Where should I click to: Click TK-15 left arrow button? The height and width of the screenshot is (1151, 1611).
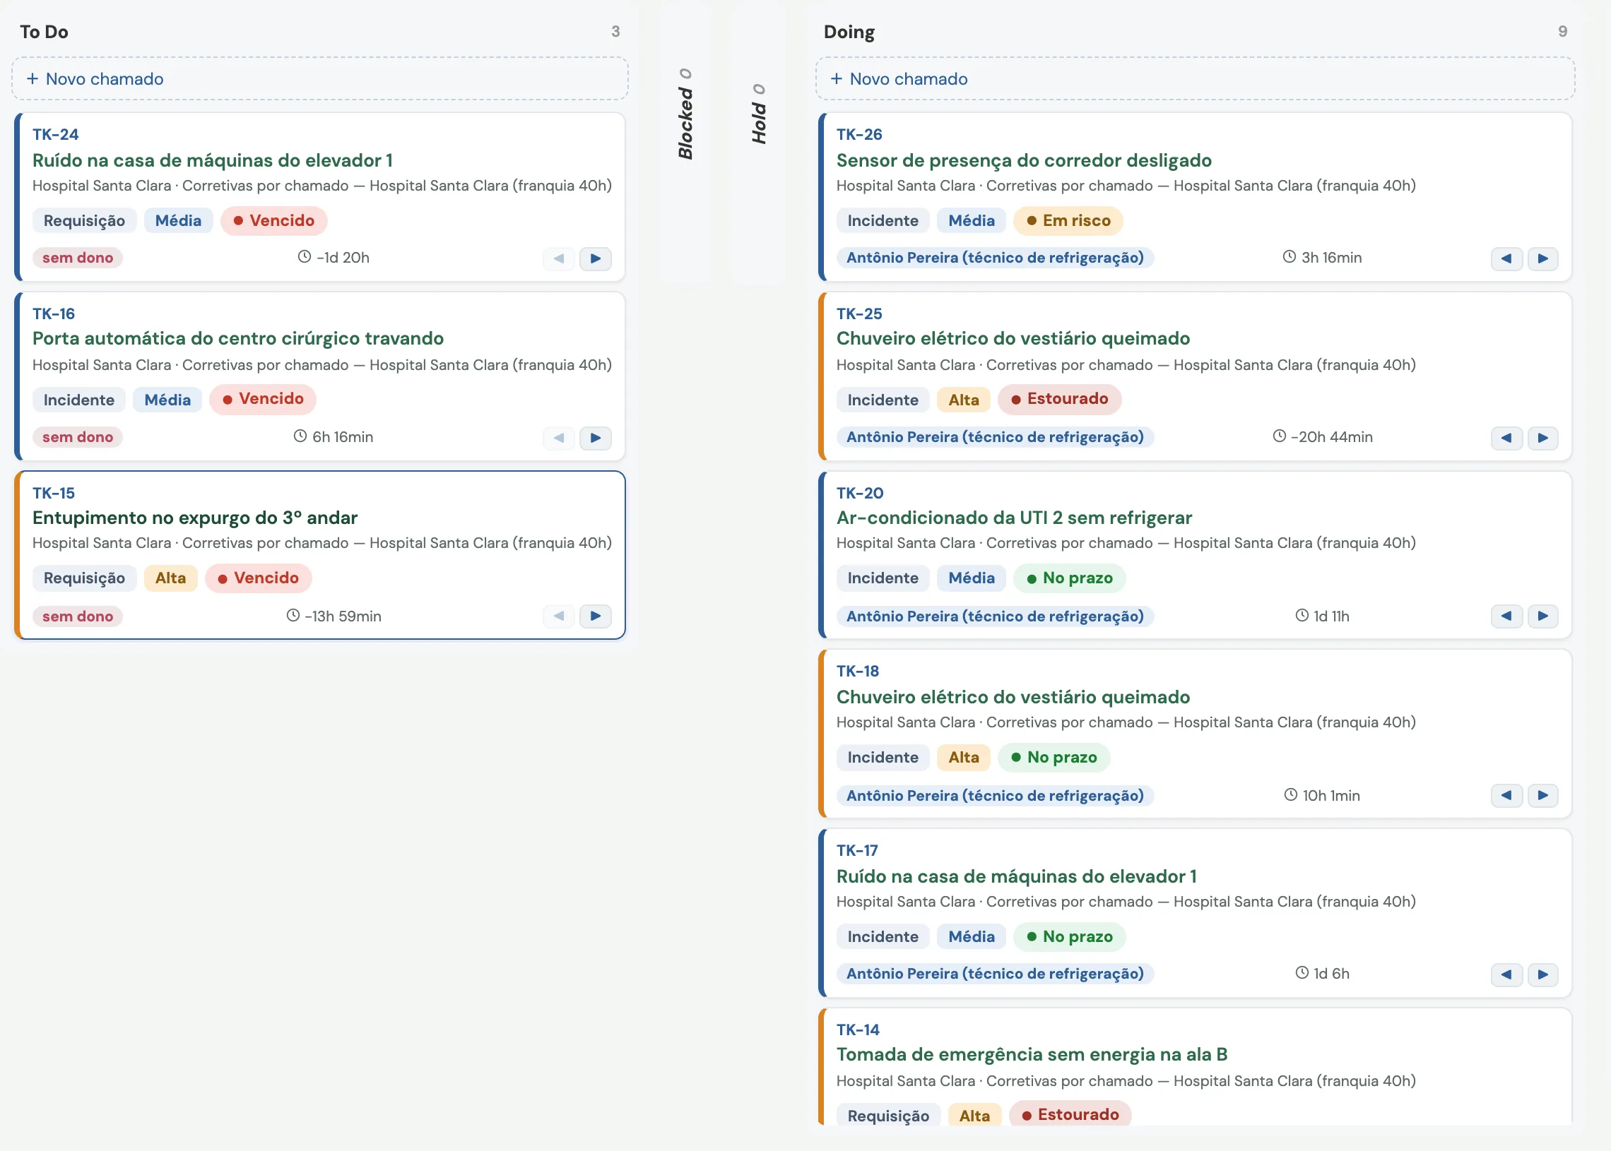pyautogui.click(x=559, y=616)
